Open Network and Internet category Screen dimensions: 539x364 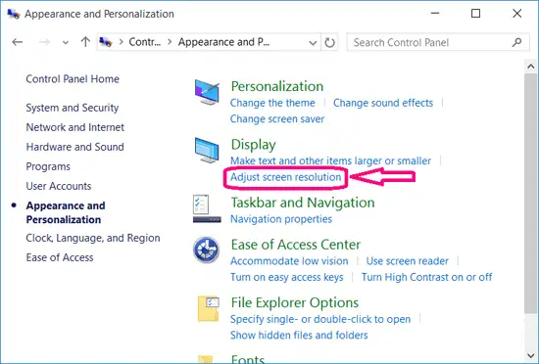tap(74, 127)
